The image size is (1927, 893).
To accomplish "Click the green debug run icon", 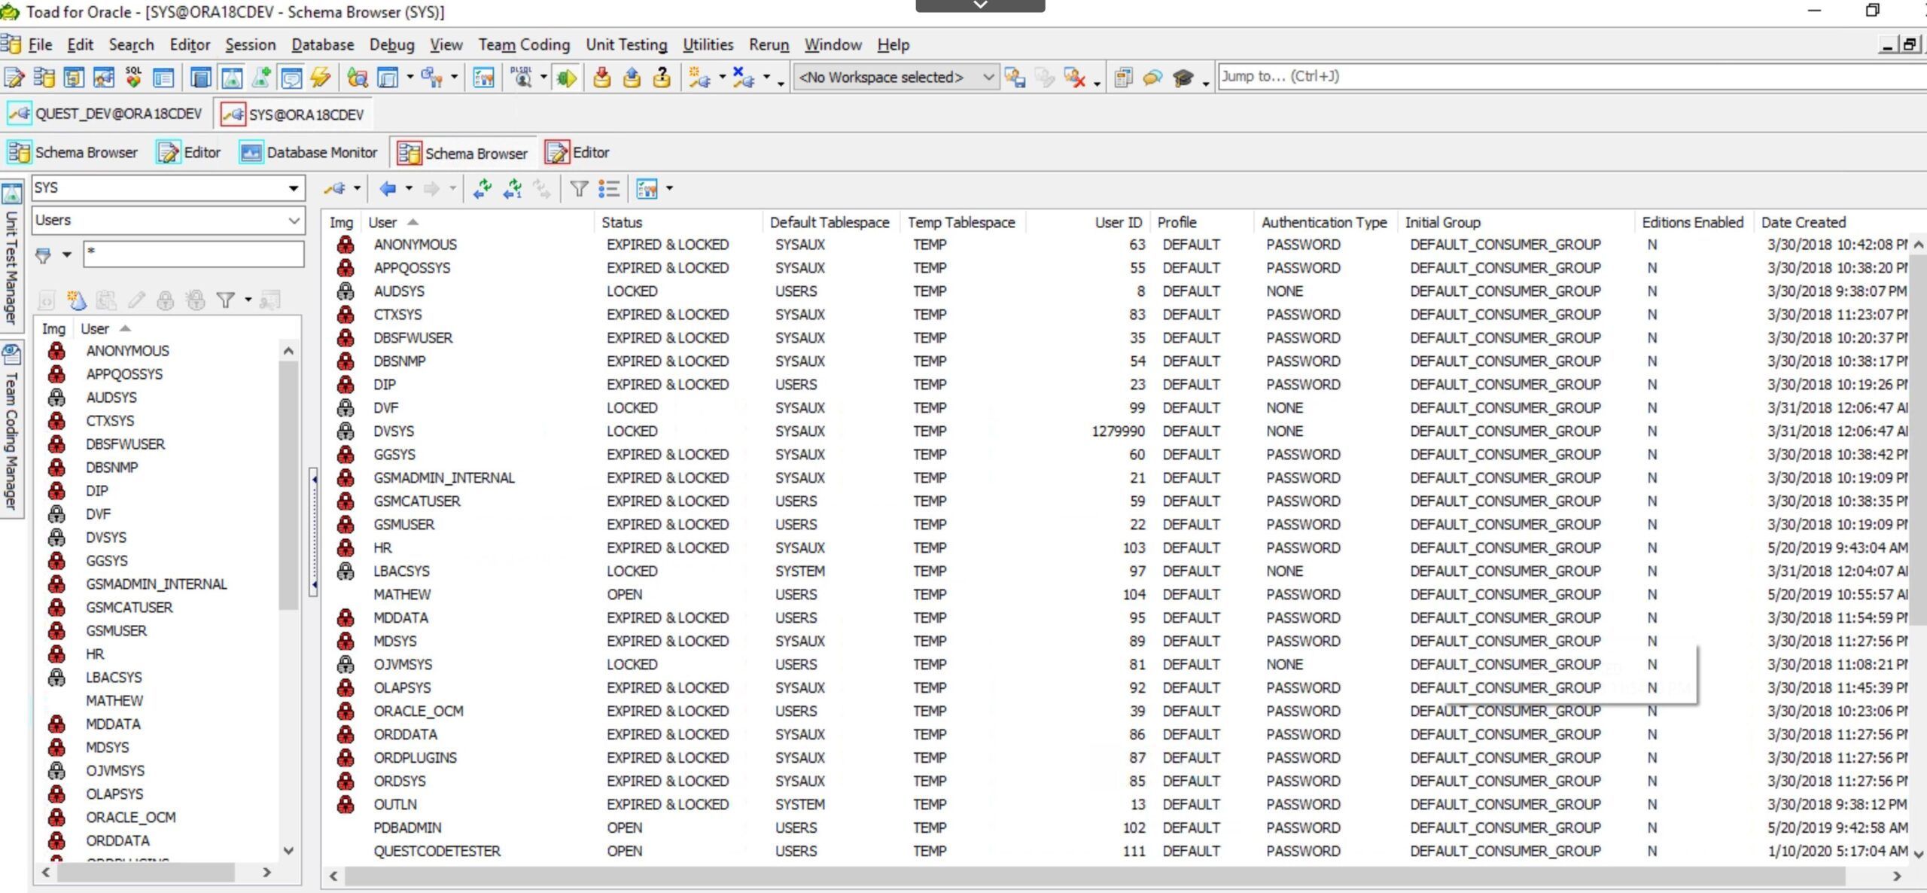I will 566,78.
